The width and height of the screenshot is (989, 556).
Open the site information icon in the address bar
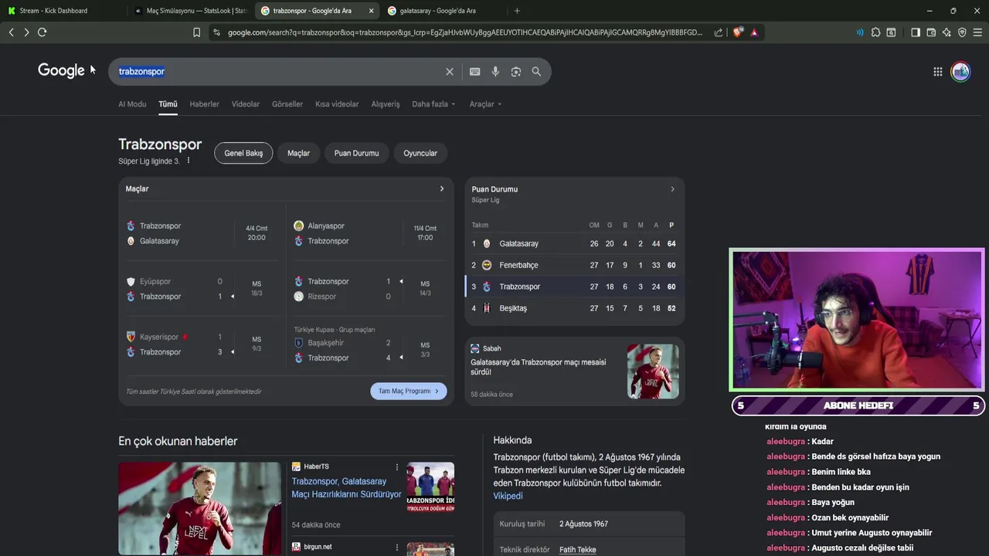pyautogui.click(x=216, y=32)
